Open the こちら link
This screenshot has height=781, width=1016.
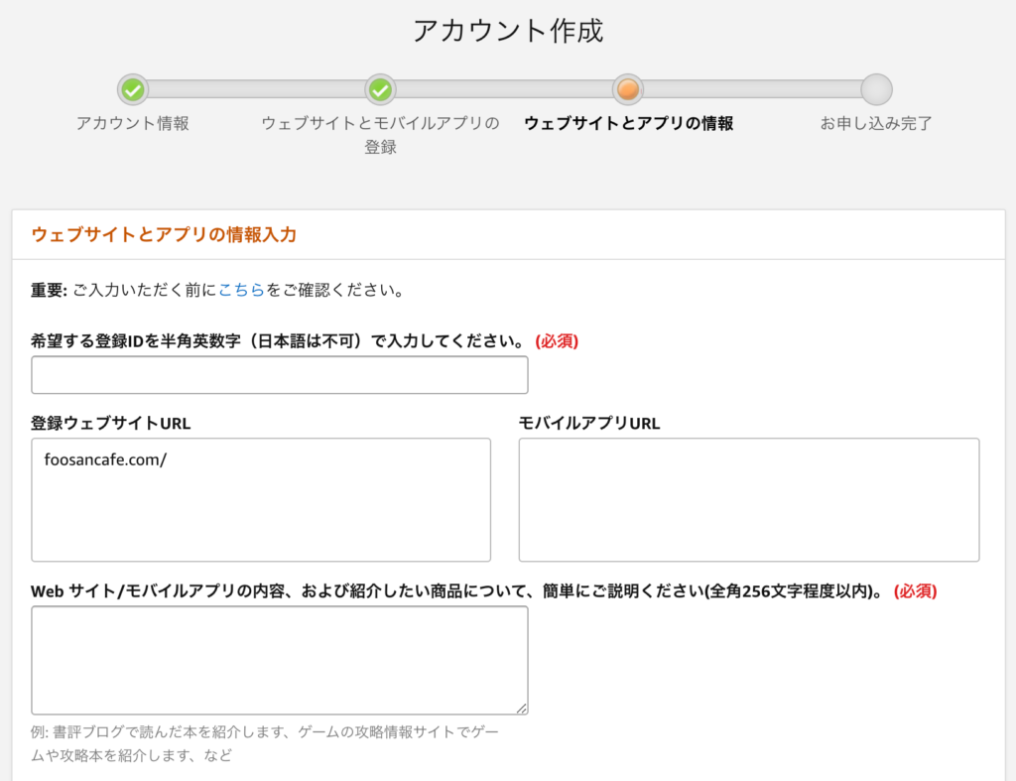click(242, 291)
